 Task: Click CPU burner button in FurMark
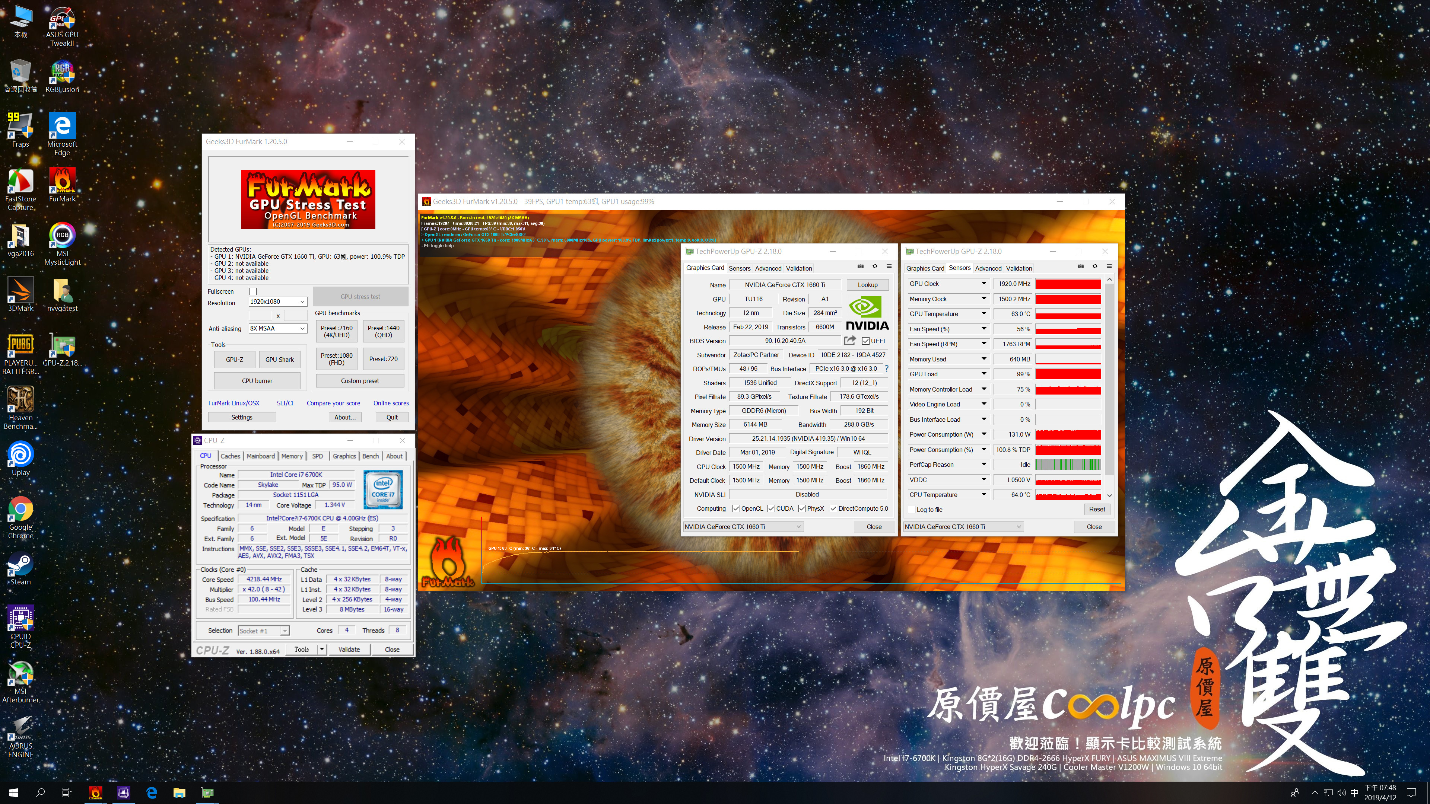[x=257, y=381]
